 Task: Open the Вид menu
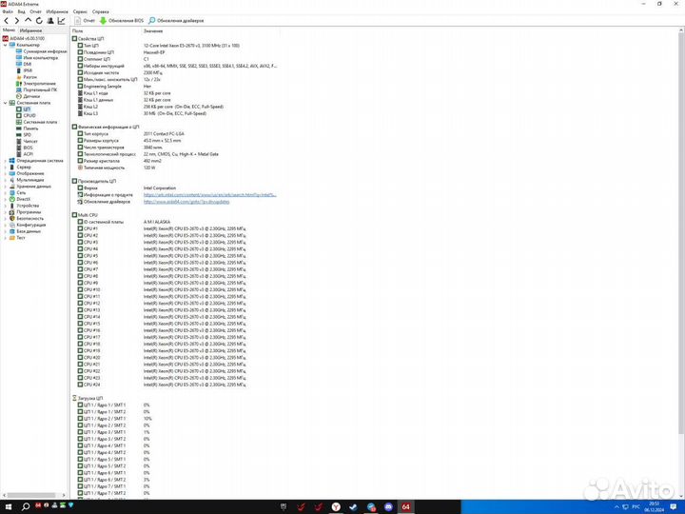21,11
